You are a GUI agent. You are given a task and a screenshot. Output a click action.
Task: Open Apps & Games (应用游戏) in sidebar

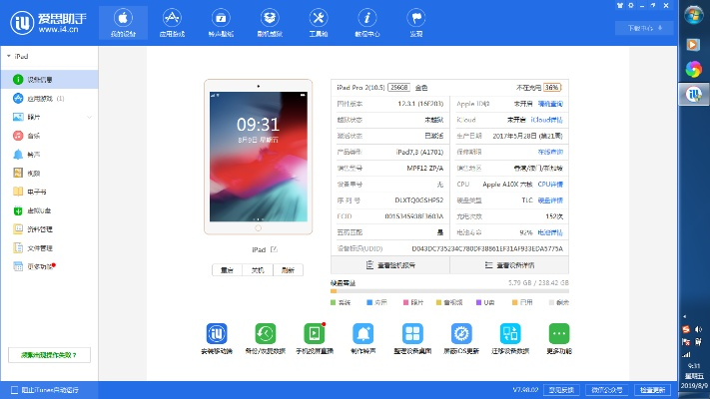coord(49,98)
